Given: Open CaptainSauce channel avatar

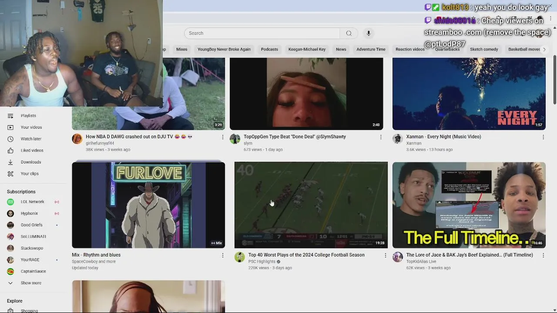Looking at the screenshot, I should click(11, 271).
